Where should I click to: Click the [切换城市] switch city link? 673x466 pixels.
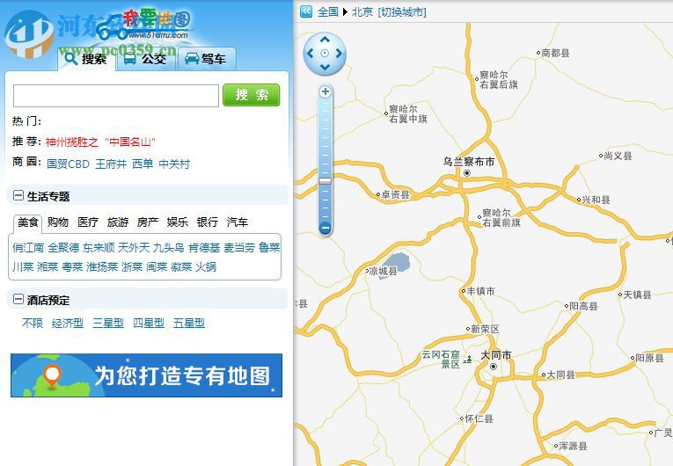402,12
